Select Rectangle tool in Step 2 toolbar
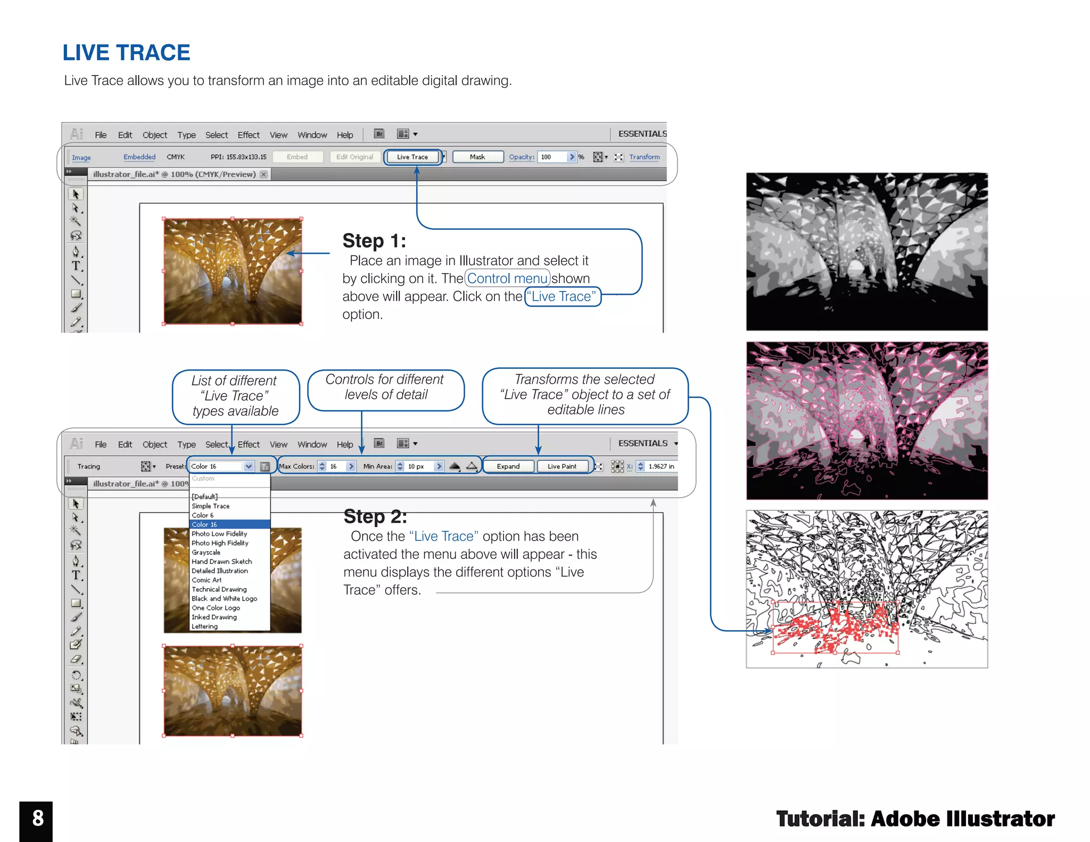 click(x=76, y=604)
